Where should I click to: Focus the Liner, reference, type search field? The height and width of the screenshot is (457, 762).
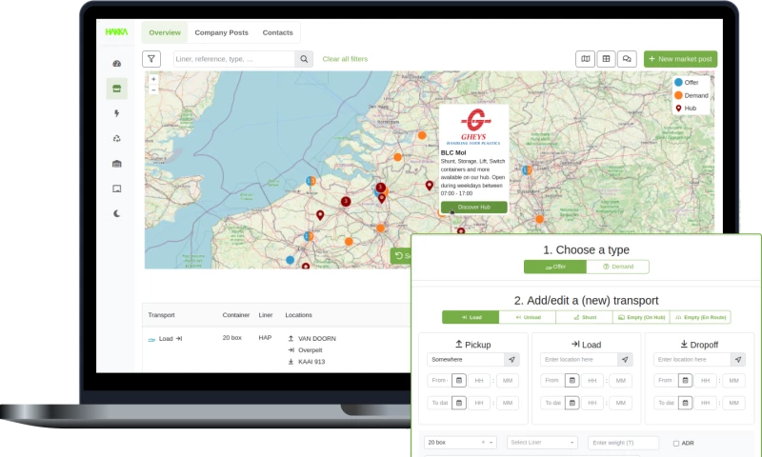(234, 59)
